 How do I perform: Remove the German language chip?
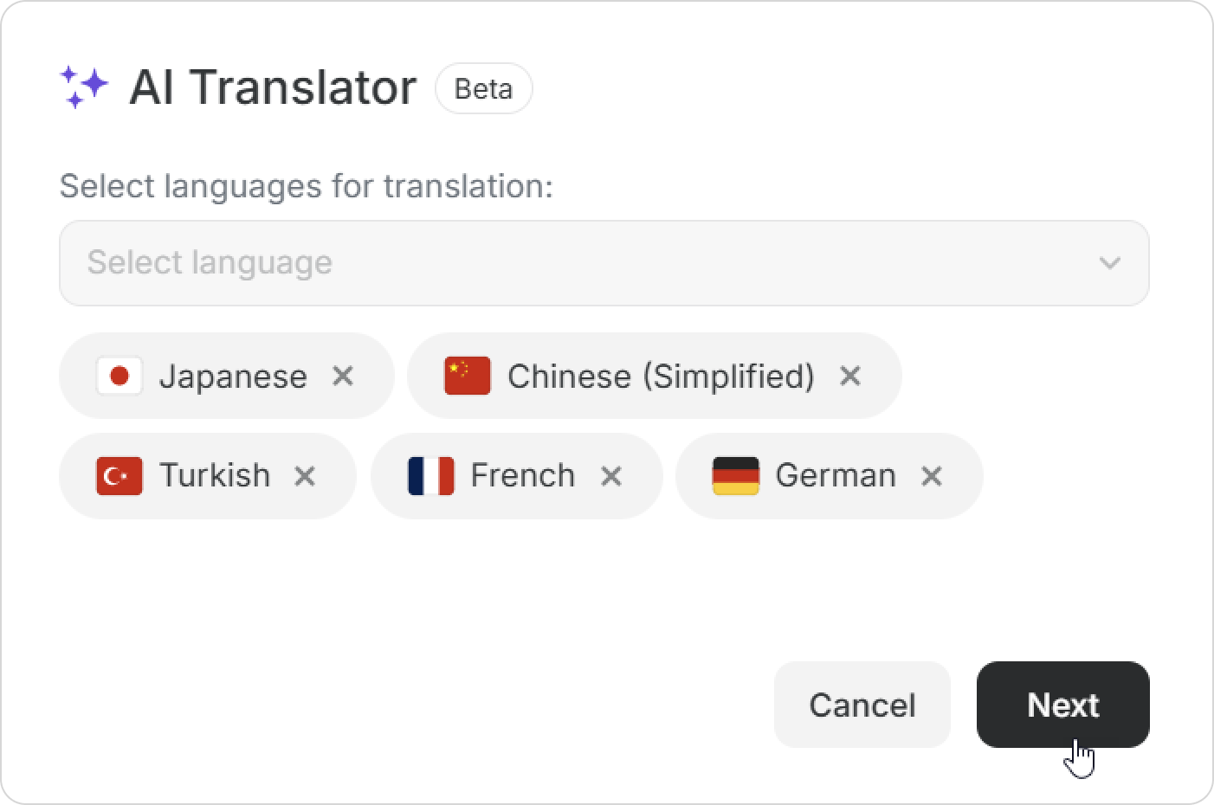click(x=932, y=476)
